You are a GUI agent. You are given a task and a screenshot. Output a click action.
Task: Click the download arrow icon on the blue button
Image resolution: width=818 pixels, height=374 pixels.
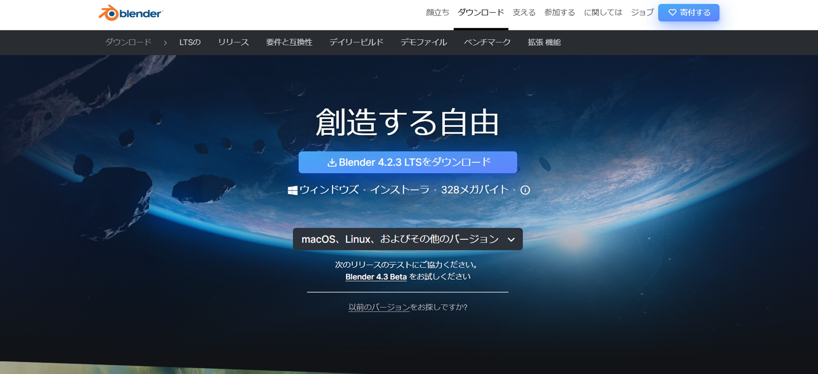coord(332,163)
